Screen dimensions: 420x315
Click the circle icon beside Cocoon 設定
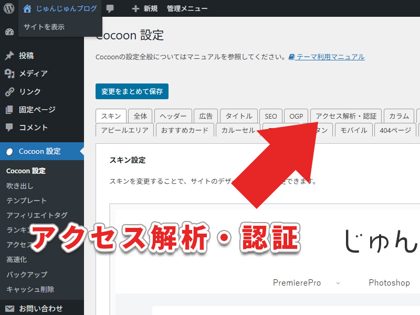[x=9, y=151]
